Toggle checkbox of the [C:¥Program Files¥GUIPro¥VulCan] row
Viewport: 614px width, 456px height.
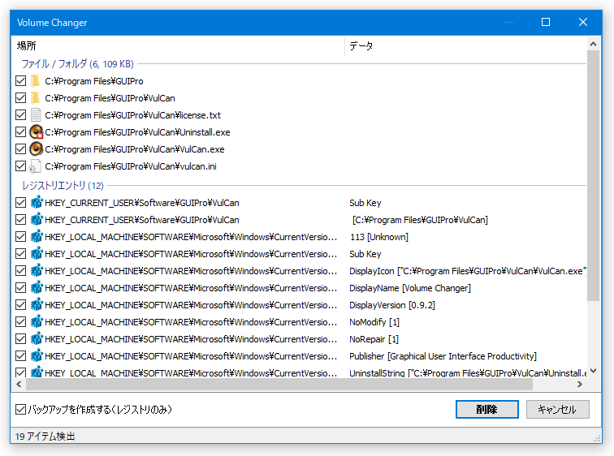pyautogui.click(x=21, y=220)
